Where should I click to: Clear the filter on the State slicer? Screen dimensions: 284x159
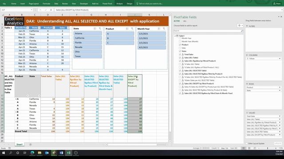pos(100,29)
